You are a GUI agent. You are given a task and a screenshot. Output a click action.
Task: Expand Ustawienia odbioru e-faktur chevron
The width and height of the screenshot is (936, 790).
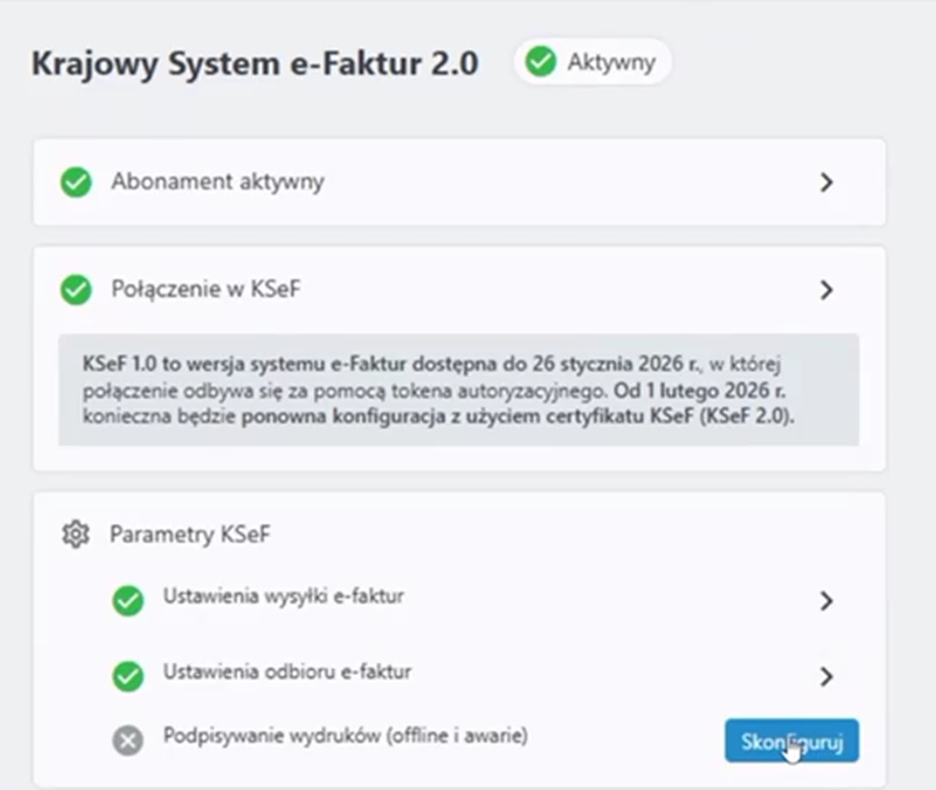827,676
